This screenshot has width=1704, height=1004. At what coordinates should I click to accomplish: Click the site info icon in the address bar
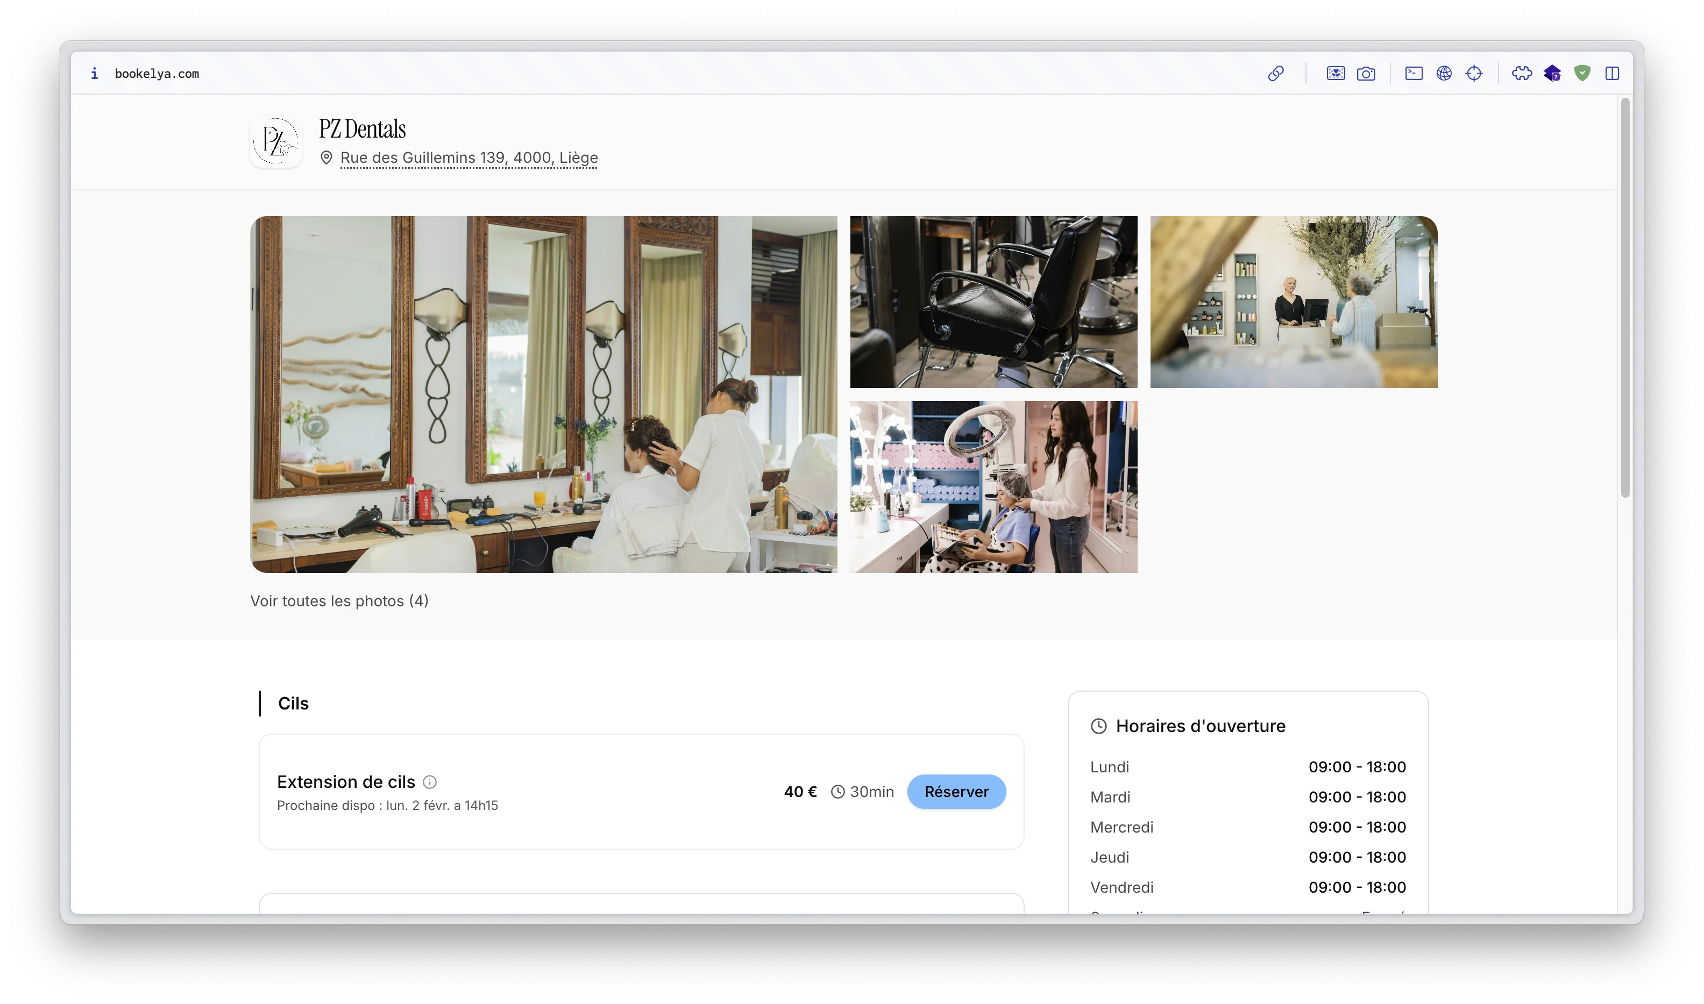[94, 73]
